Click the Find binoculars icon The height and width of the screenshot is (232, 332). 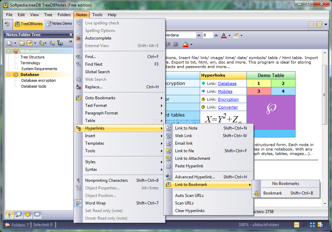pos(79,57)
